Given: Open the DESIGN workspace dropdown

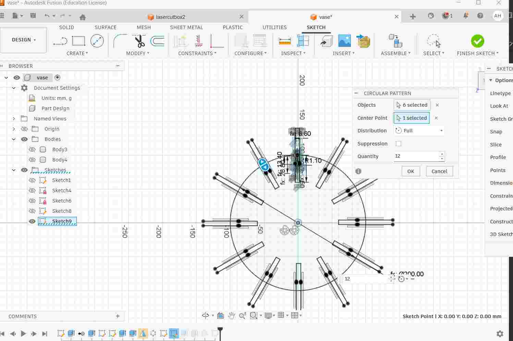Looking at the screenshot, I should pos(24,40).
